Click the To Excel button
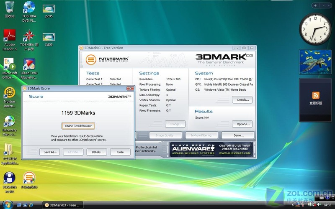This screenshot has height=209, width=335. [x=73, y=152]
